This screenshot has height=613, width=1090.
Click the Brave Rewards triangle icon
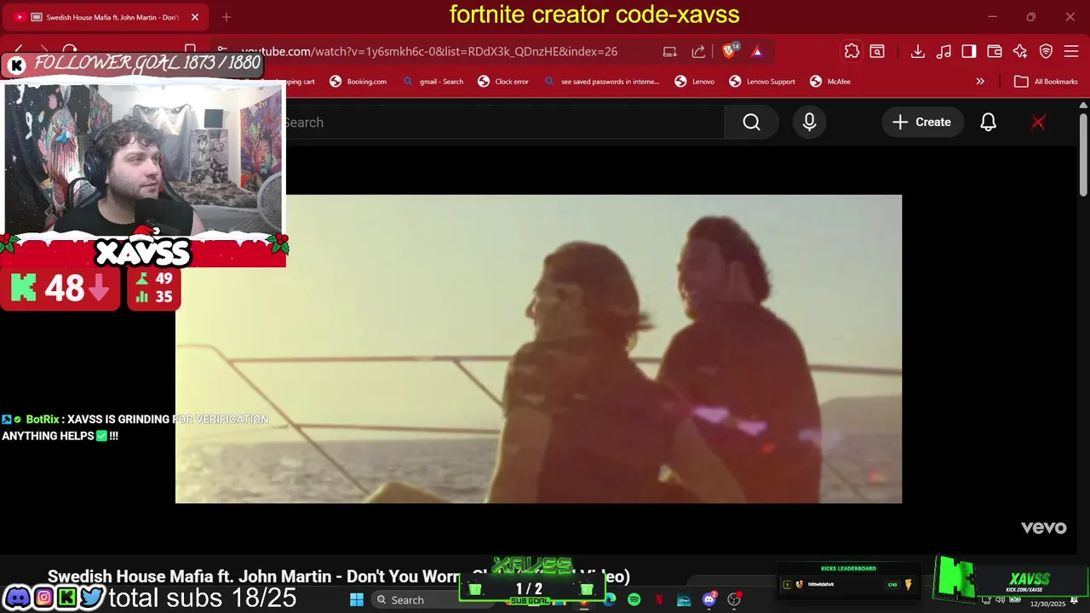coord(757,51)
